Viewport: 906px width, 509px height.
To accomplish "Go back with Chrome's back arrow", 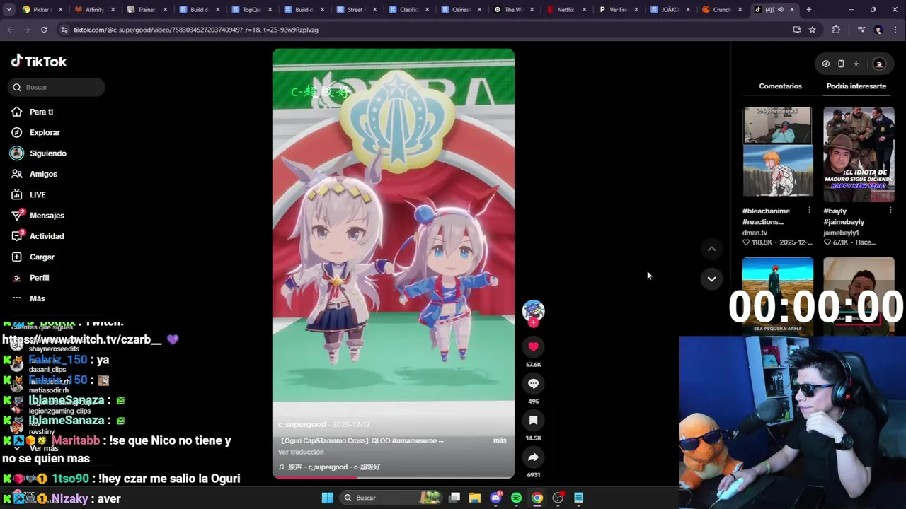I will tap(10, 30).
